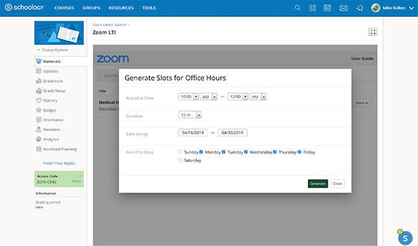Open the RESOURCES menu
The width and height of the screenshot is (418, 246).
(x=121, y=8)
